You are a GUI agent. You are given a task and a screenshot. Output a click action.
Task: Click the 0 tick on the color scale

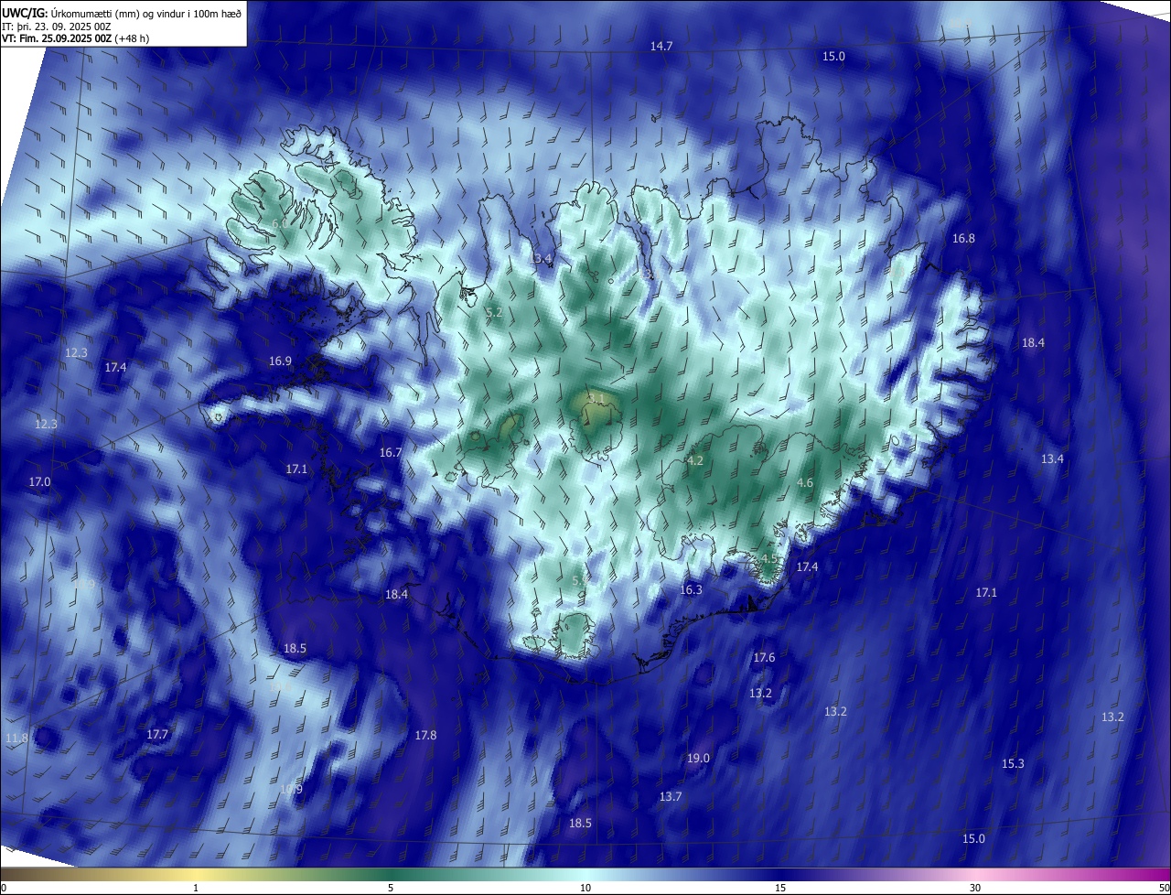[3, 888]
